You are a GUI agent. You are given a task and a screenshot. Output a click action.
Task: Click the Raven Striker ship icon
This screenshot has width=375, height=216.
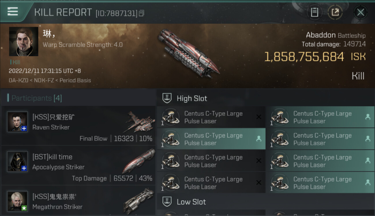[140, 122]
